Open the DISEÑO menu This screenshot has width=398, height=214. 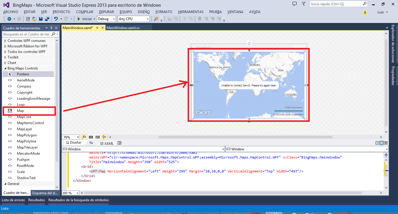tap(143, 12)
